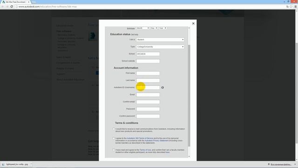298x168 pixels.
Task: Click the dialog scroll down arrow
Action: tap(189, 156)
